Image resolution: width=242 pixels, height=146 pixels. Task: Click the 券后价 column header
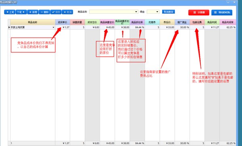tap(167, 22)
